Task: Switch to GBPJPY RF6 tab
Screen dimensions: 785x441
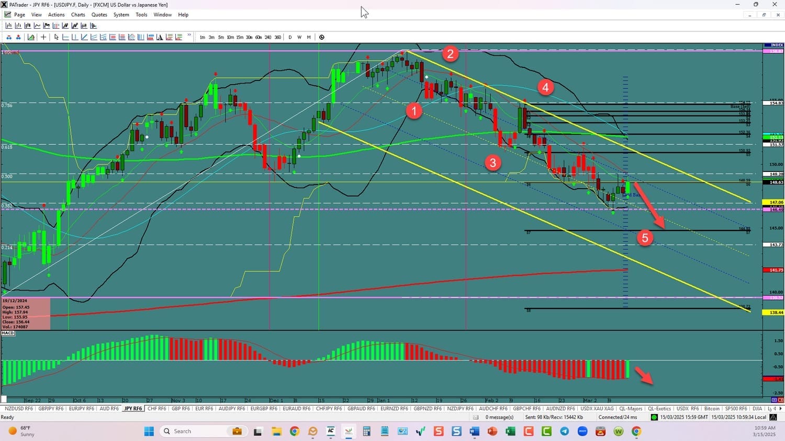Action: click(x=51, y=409)
